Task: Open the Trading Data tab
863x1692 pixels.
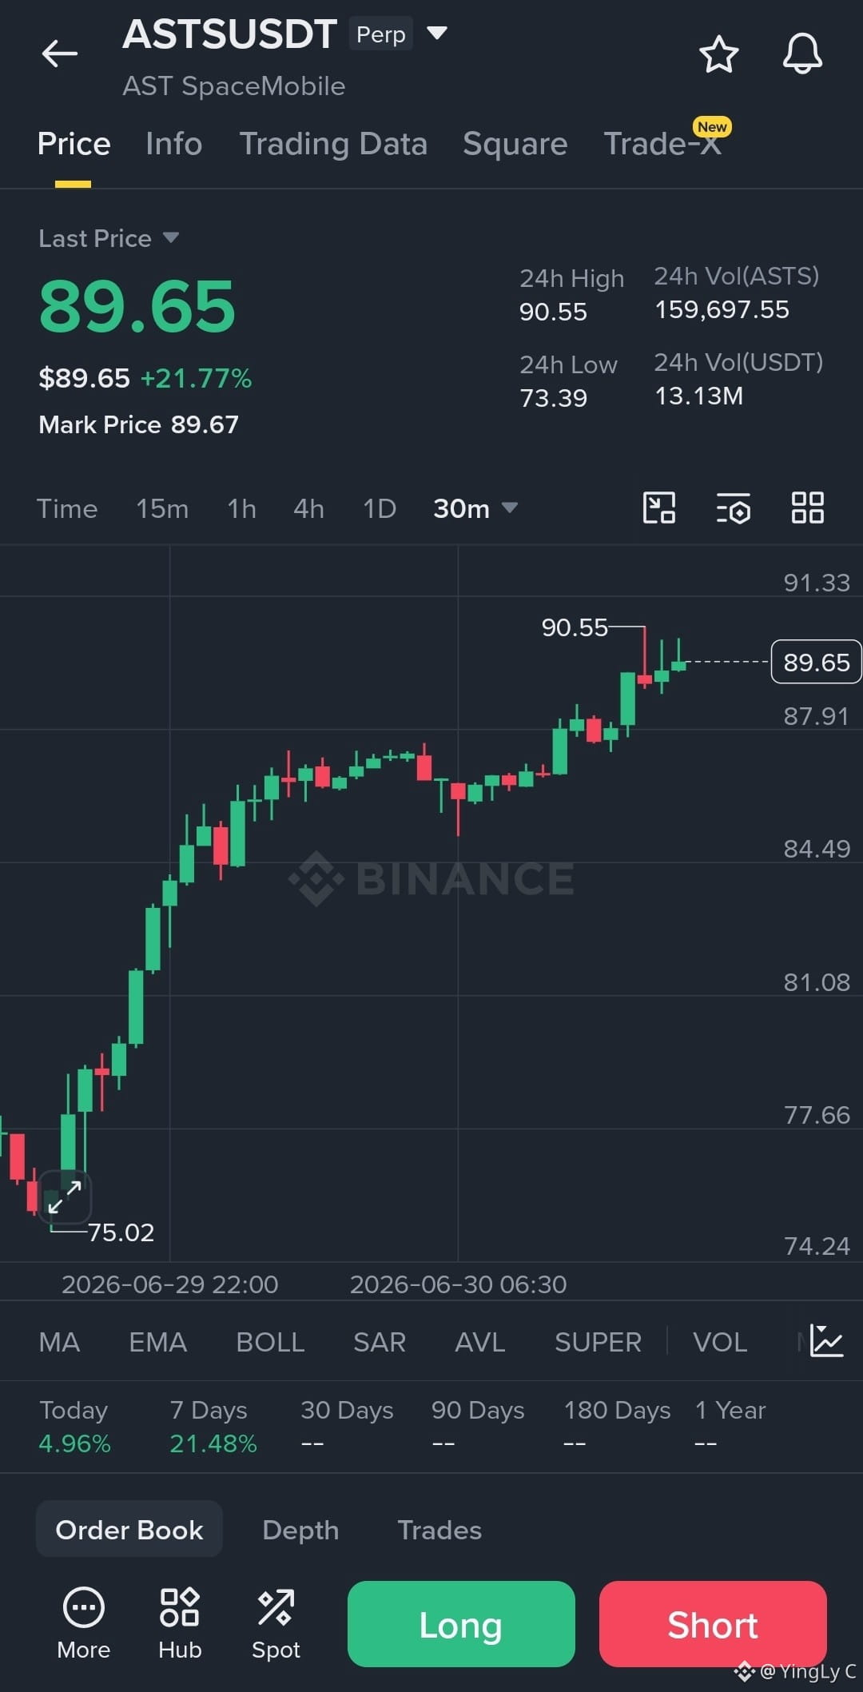Action: [333, 144]
